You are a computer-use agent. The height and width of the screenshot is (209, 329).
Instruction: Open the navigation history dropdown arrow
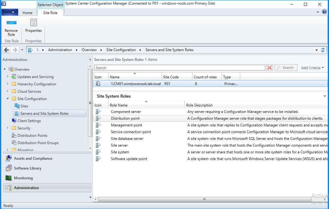click(22, 50)
